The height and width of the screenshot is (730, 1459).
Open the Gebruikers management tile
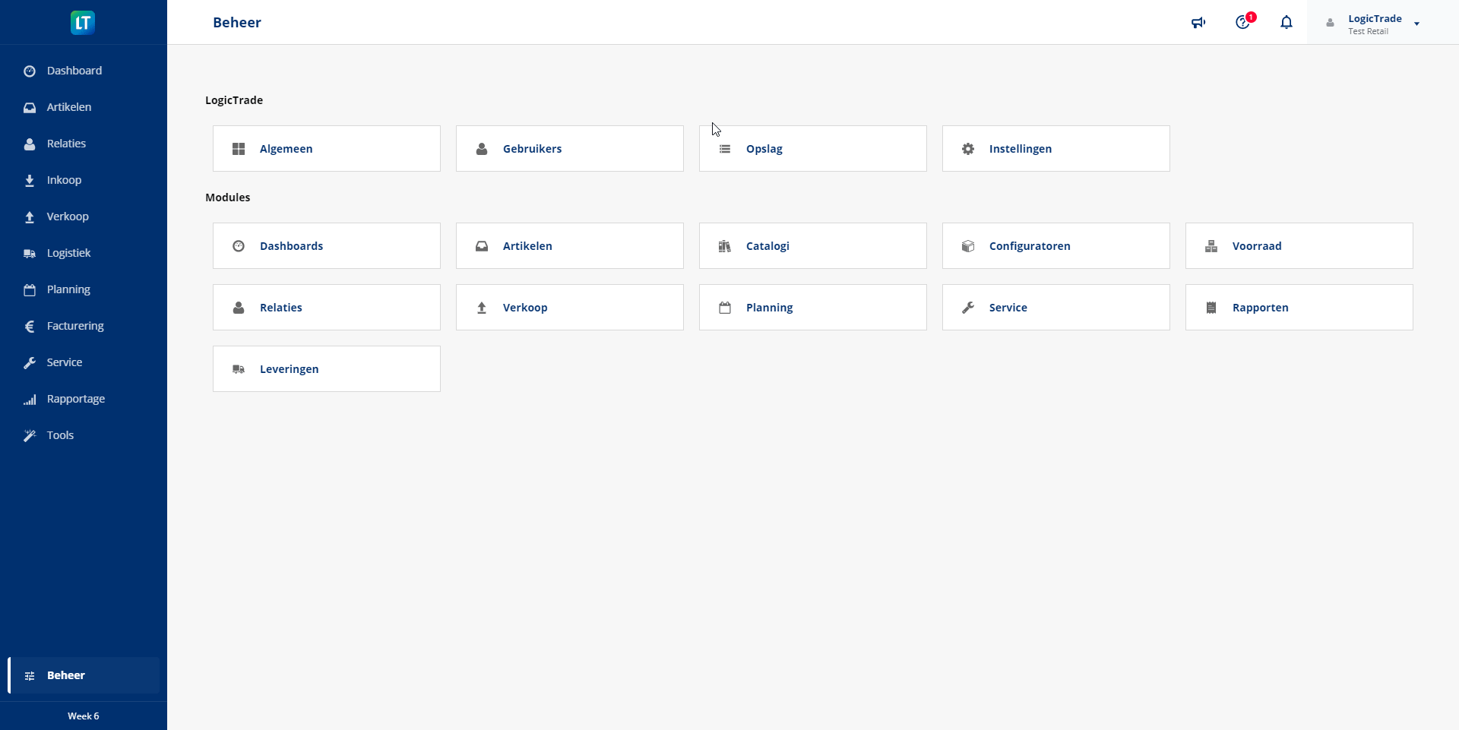point(569,149)
